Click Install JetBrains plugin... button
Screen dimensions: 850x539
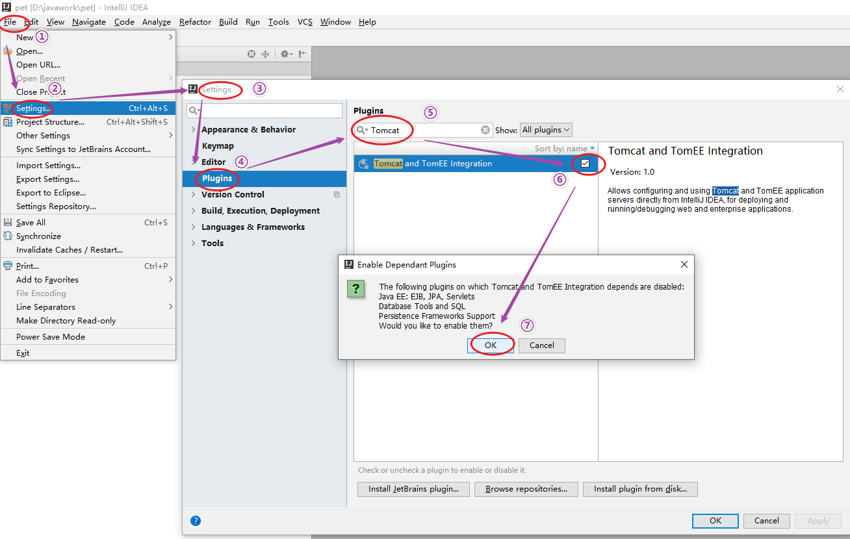tap(413, 489)
